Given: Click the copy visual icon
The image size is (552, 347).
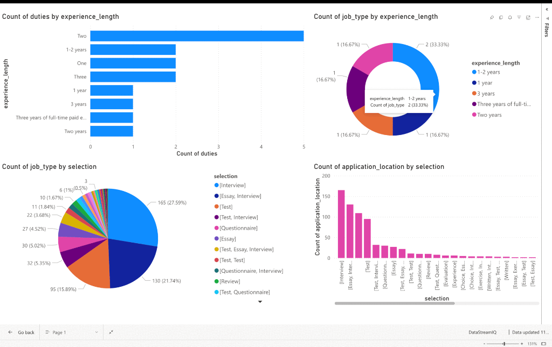Looking at the screenshot, I should 501,18.
